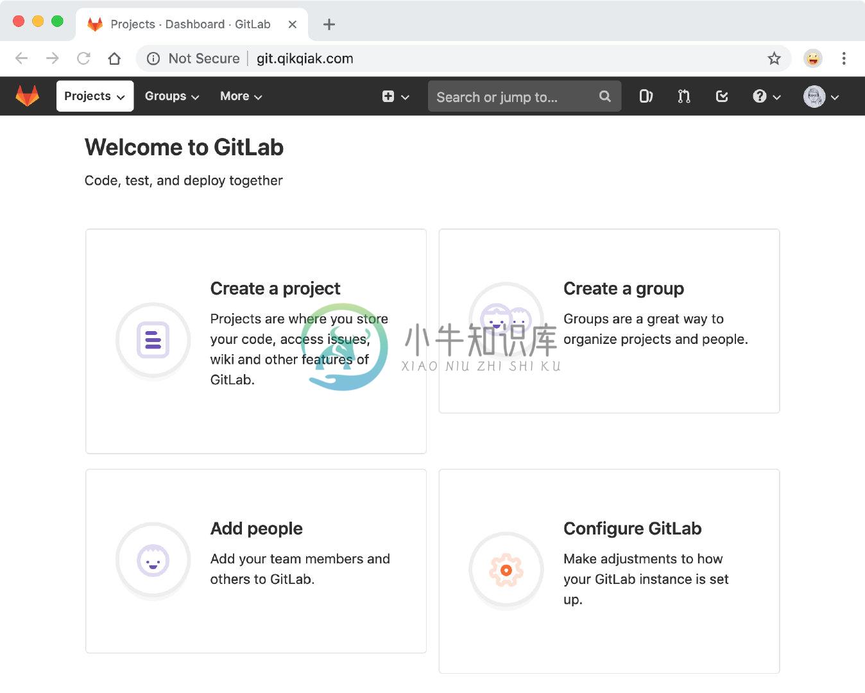Expand the new item chevron arrow
This screenshot has width=865, height=693.
[x=406, y=97]
